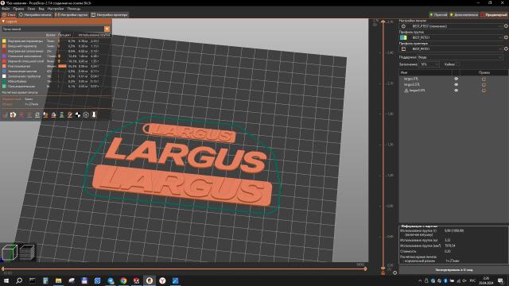This screenshot has width=509, height=286.
Task: Toggle deretractions icon in legend toolbar
Action: click(29, 114)
